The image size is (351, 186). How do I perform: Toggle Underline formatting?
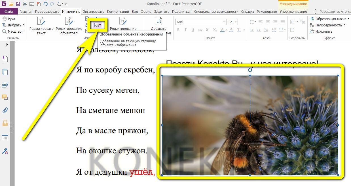pyautogui.click(x=193, y=30)
